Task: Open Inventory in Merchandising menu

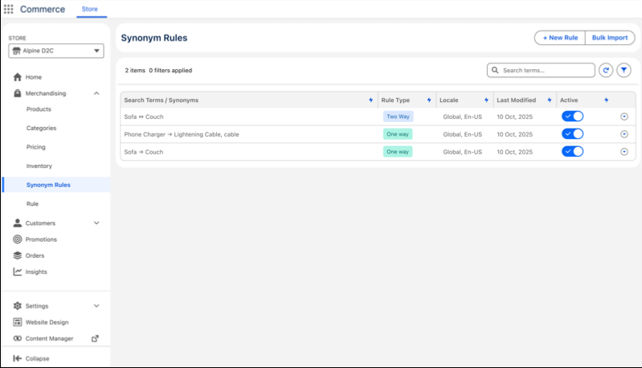Action: (39, 166)
